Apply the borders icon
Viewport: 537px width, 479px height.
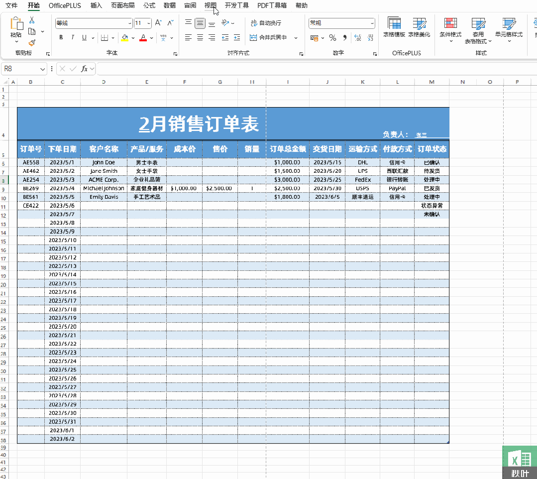click(105, 38)
